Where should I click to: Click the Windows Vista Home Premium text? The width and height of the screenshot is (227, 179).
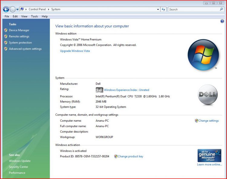(x=81, y=39)
